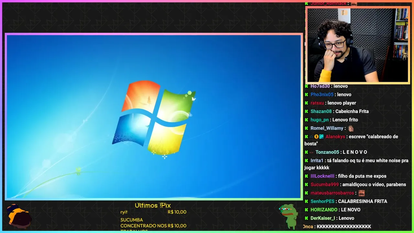Click the green K badge beside Shazan08
This screenshot has height=233, width=414.
306,111
